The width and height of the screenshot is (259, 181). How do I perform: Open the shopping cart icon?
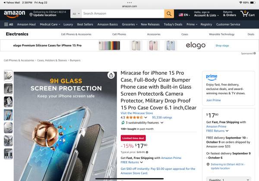(247, 14)
